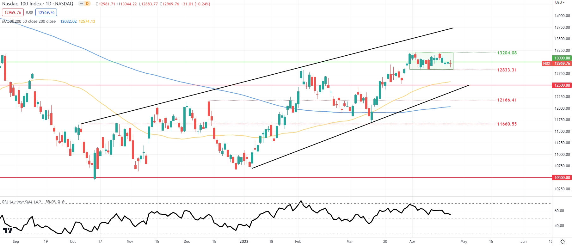Open the USD currency dropdown

pos(560,3)
